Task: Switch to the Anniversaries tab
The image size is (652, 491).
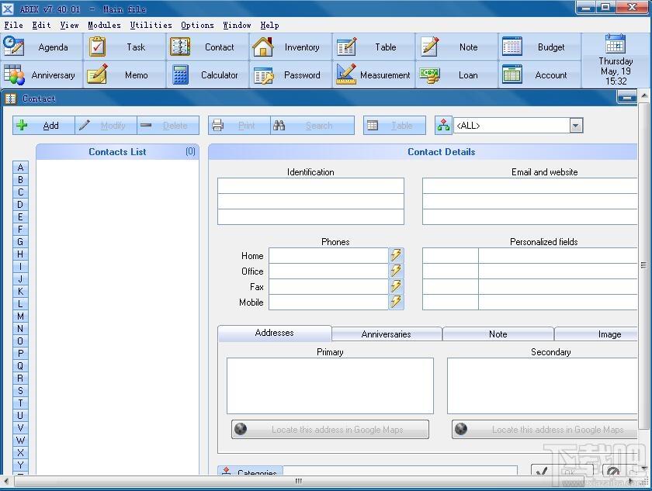Action: pos(387,334)
